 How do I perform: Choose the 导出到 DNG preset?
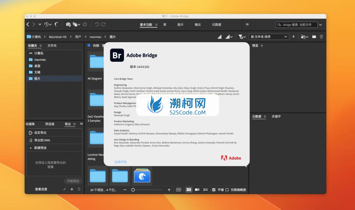pyautogui.click(x=54, y=140)
